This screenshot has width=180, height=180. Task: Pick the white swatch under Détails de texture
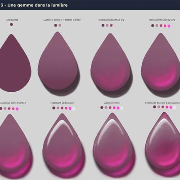point(174,108)
